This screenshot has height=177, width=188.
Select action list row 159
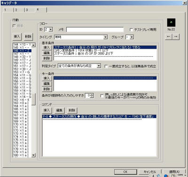(x=22, y=90)
